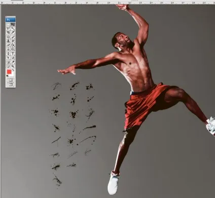The image size is (215, 198).
Task: Select the Eyedropper tool
Action: 13,62
